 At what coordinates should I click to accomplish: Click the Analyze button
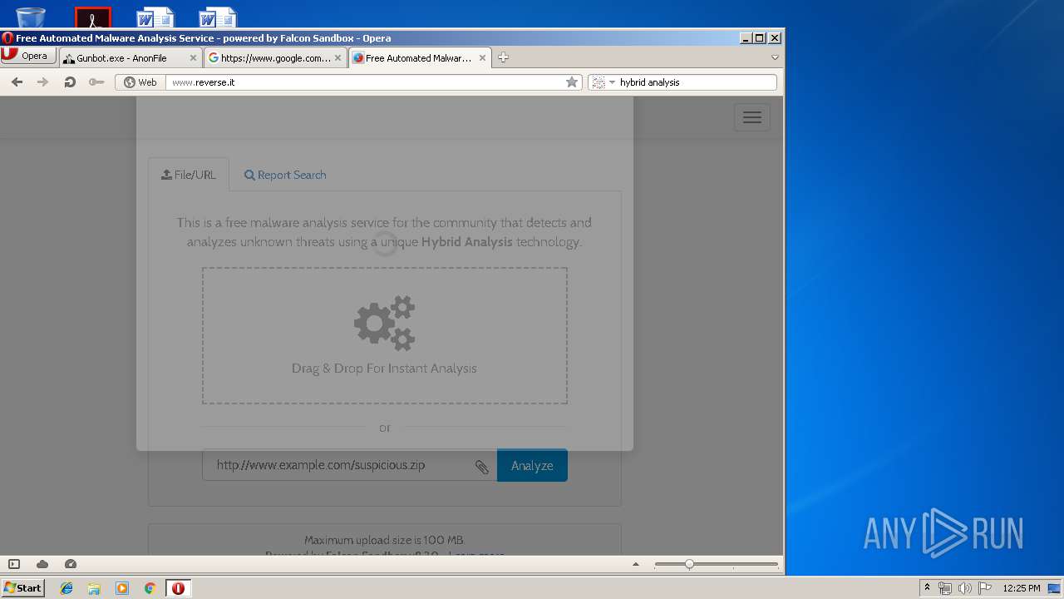tap(532, 465)
